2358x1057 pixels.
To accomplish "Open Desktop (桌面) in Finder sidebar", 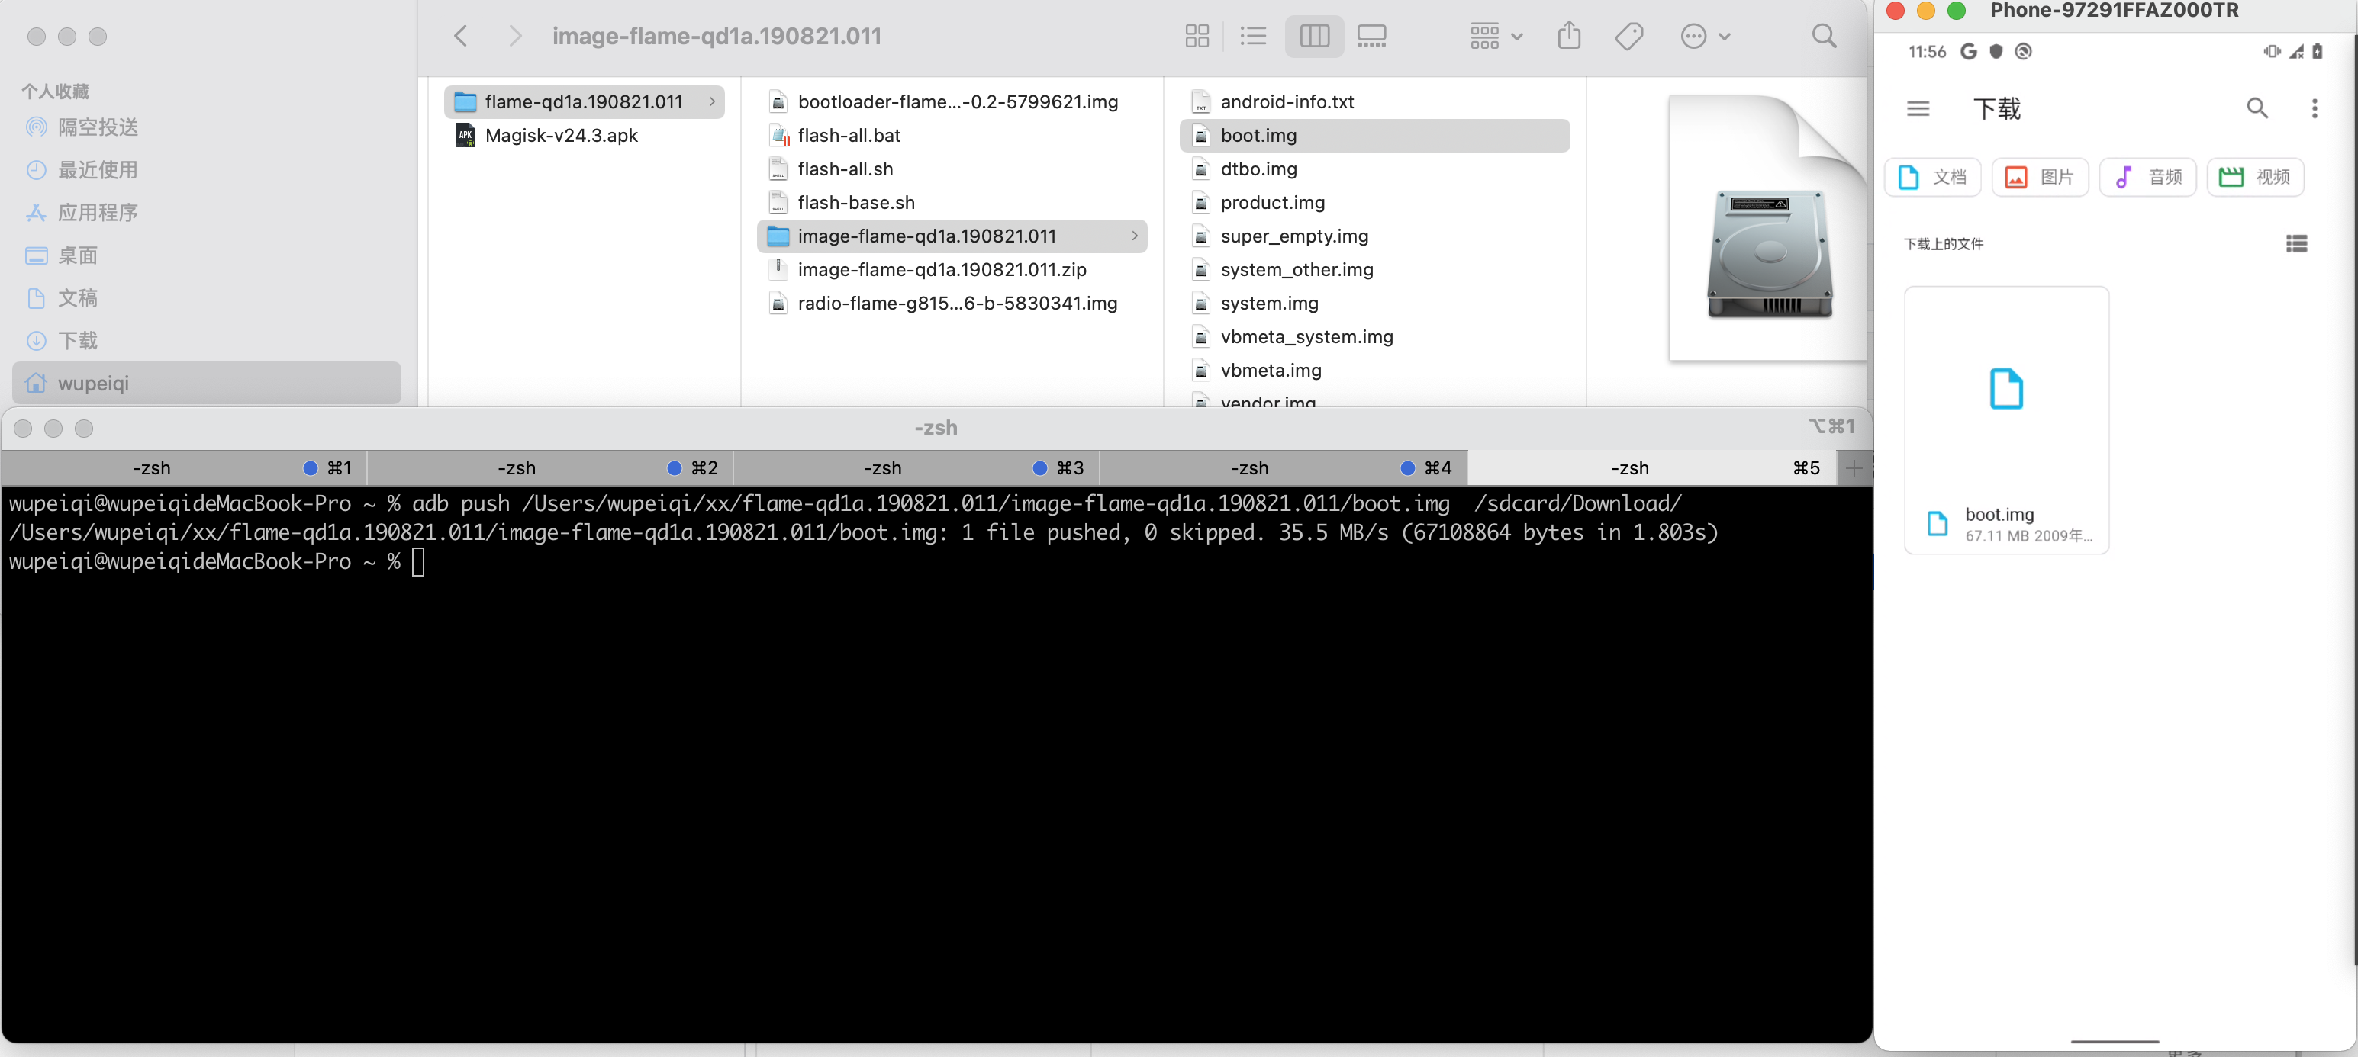I will click(x=207, y=255).
